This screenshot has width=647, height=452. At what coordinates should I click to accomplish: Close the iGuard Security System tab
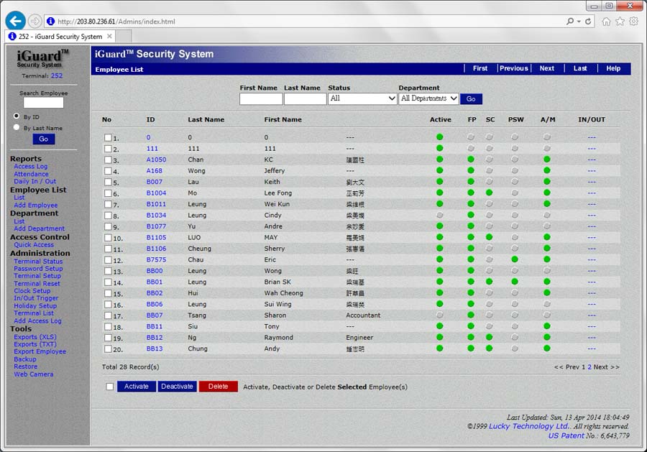tap(109, 37)
